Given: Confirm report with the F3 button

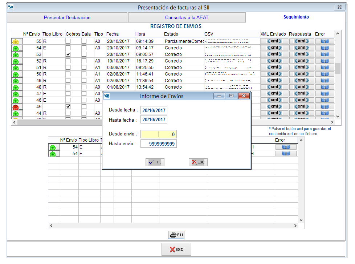Looking at the screenshot, I should [x=155, y=162].
